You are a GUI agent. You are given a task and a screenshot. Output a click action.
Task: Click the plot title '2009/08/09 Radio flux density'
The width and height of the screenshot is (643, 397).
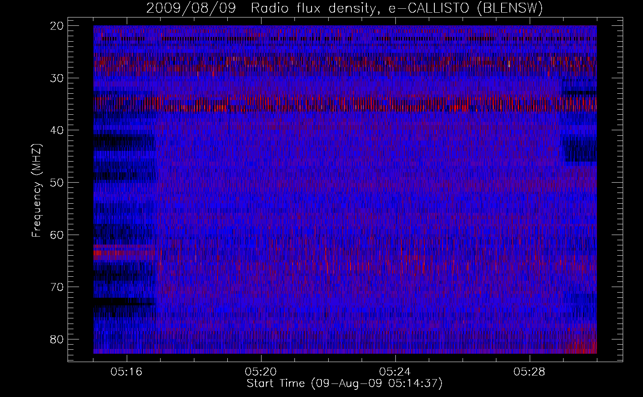(345, 8)
